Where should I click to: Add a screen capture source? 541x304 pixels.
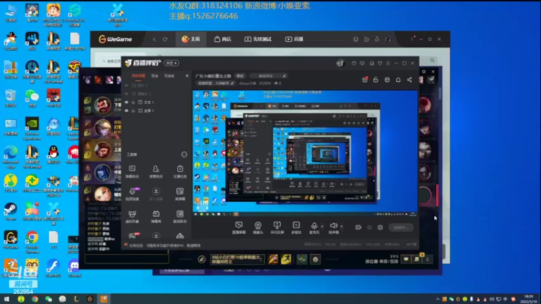click(x=239, y=228)
